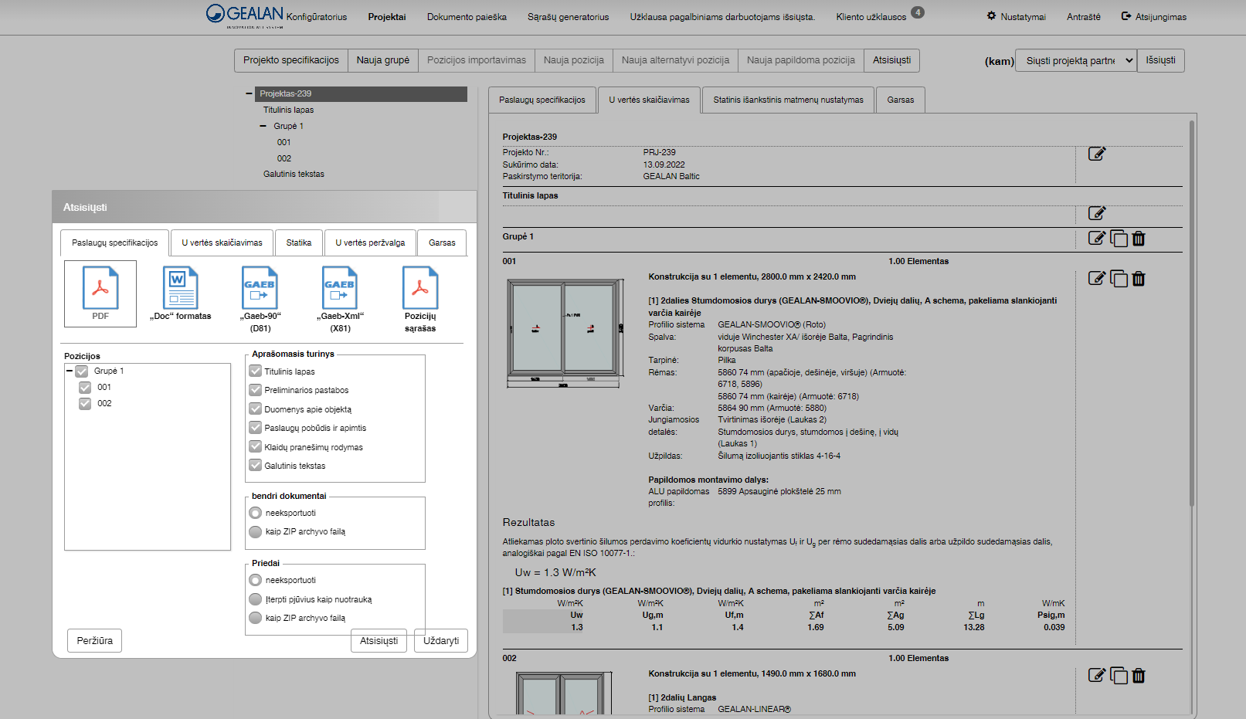Toggle the 001 position checkbox
This screenshot has height=719, width=1246.
tap(85, 387)
